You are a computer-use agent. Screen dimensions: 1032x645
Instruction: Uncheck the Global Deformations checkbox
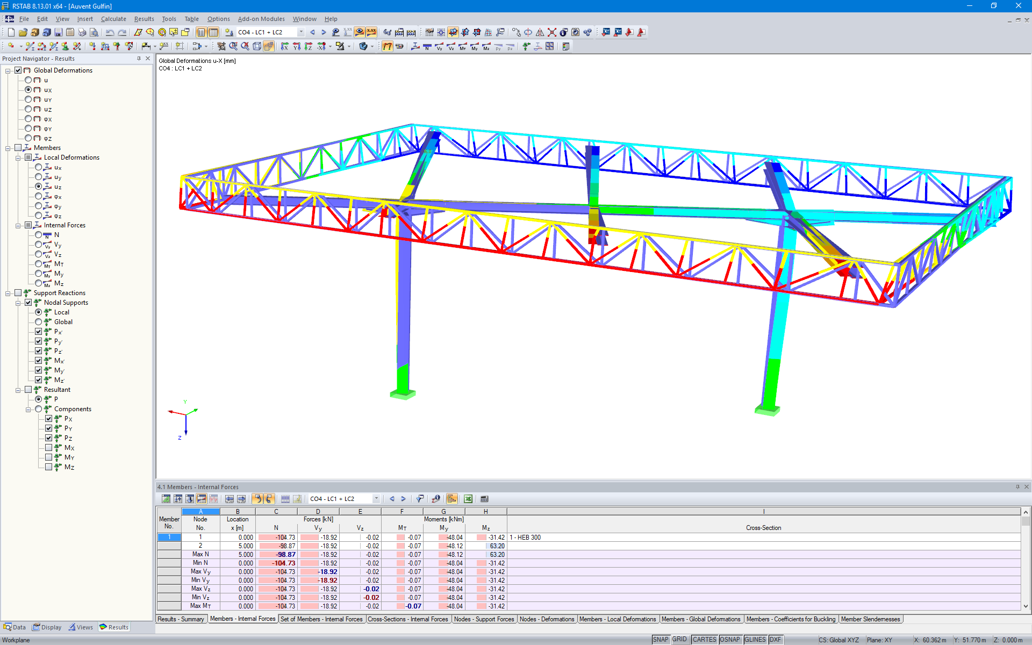tap(18, 70)
